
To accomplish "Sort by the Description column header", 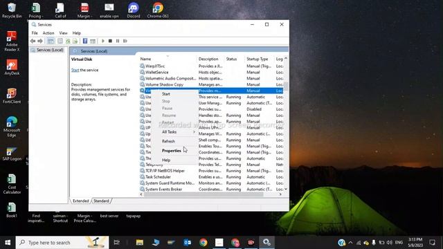I will (x=210, y=59).
